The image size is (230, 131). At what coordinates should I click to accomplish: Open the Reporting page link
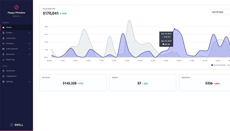click(x=17, y=59)
